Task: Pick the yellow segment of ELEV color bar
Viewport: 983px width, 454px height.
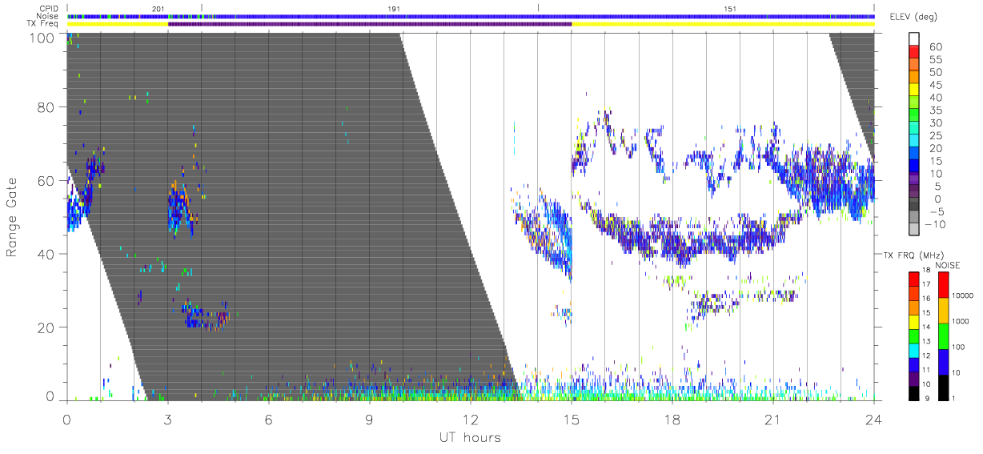Action: (x=916, y=91)
